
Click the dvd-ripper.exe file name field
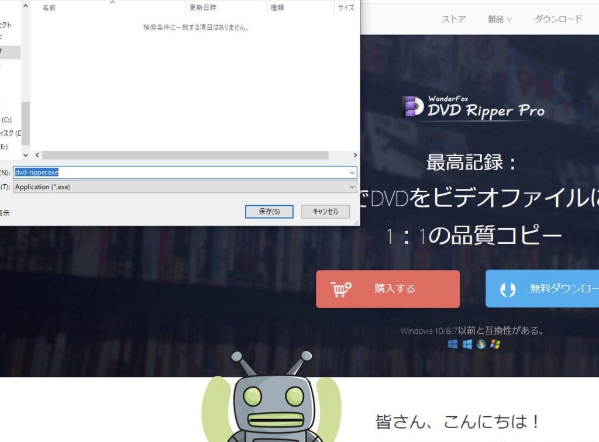point(175,172)
